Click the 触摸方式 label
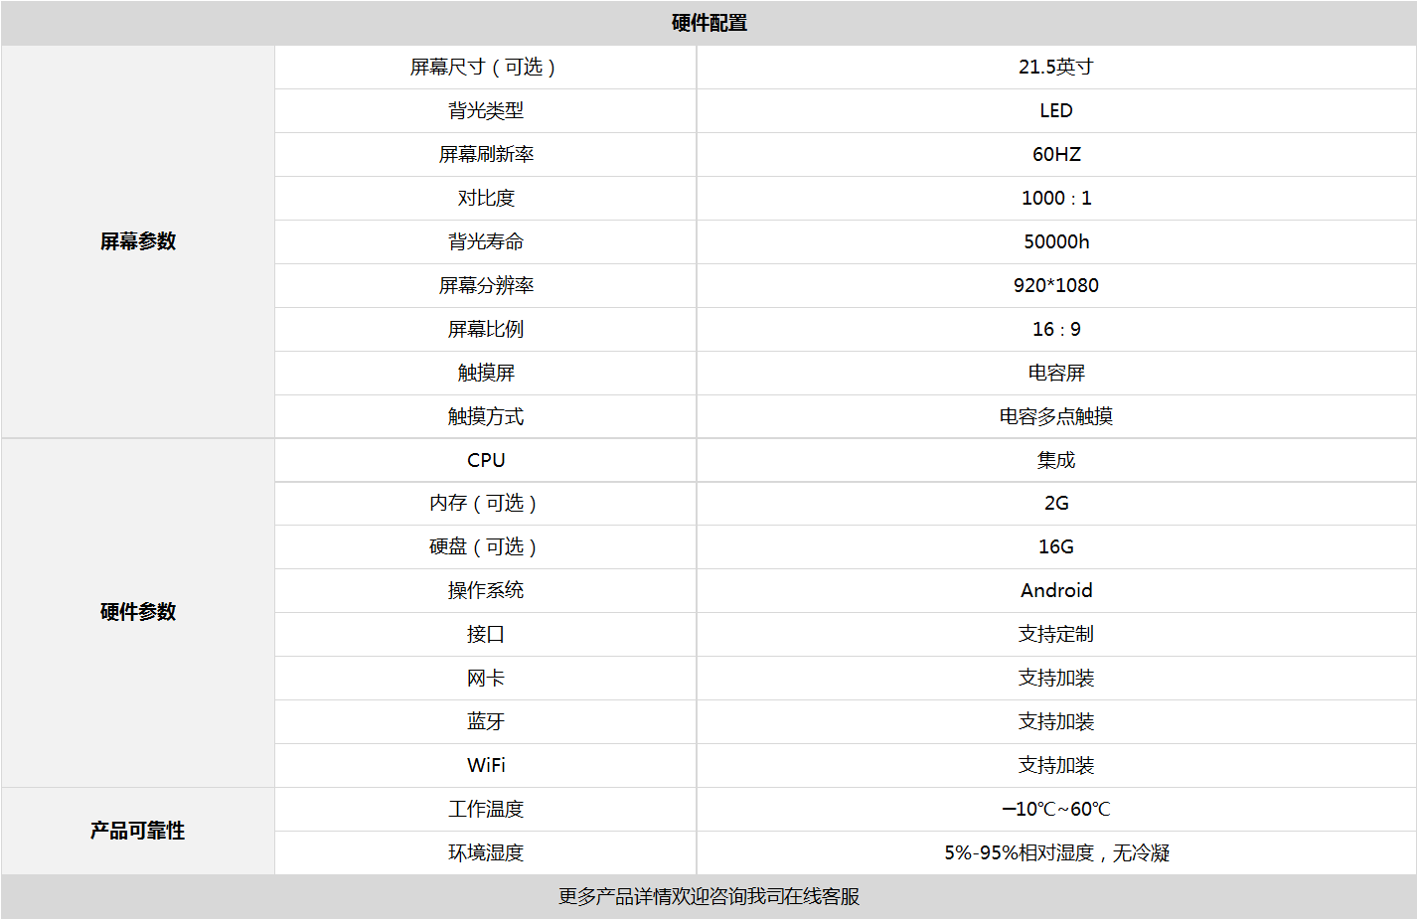Screen dimensions: 1419x921 coord(486,416)
